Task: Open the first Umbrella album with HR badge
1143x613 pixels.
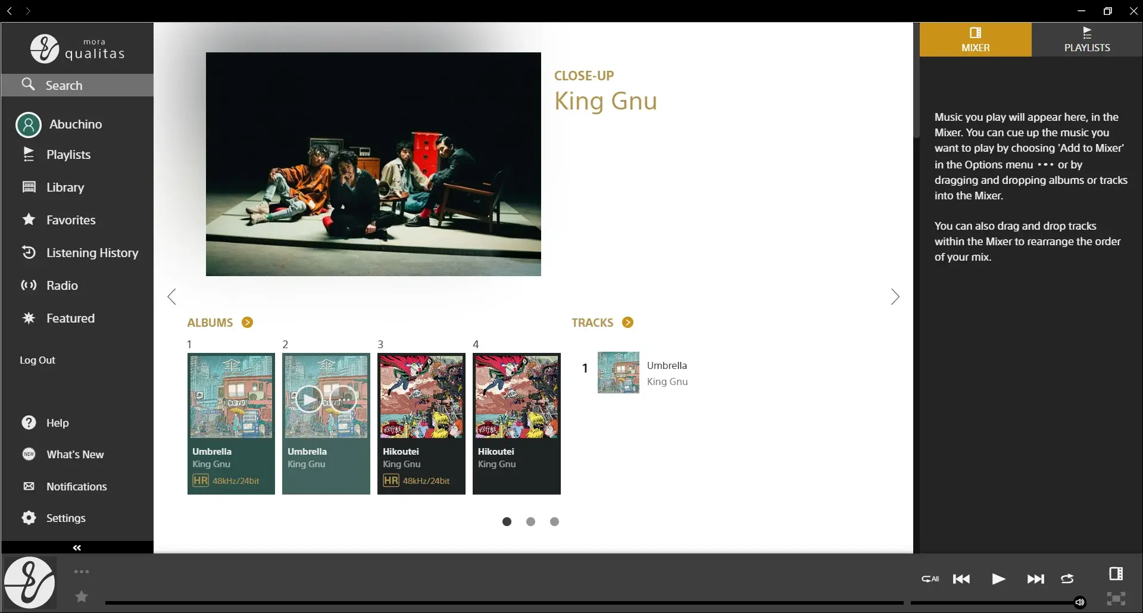Action: [x=231, y=424]
